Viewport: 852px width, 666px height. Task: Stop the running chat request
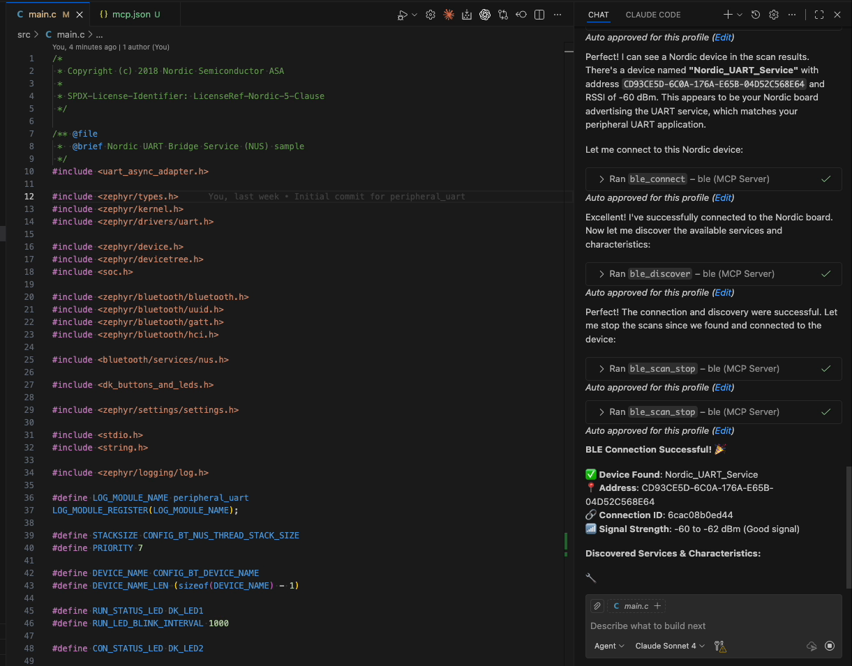point(830,646)
